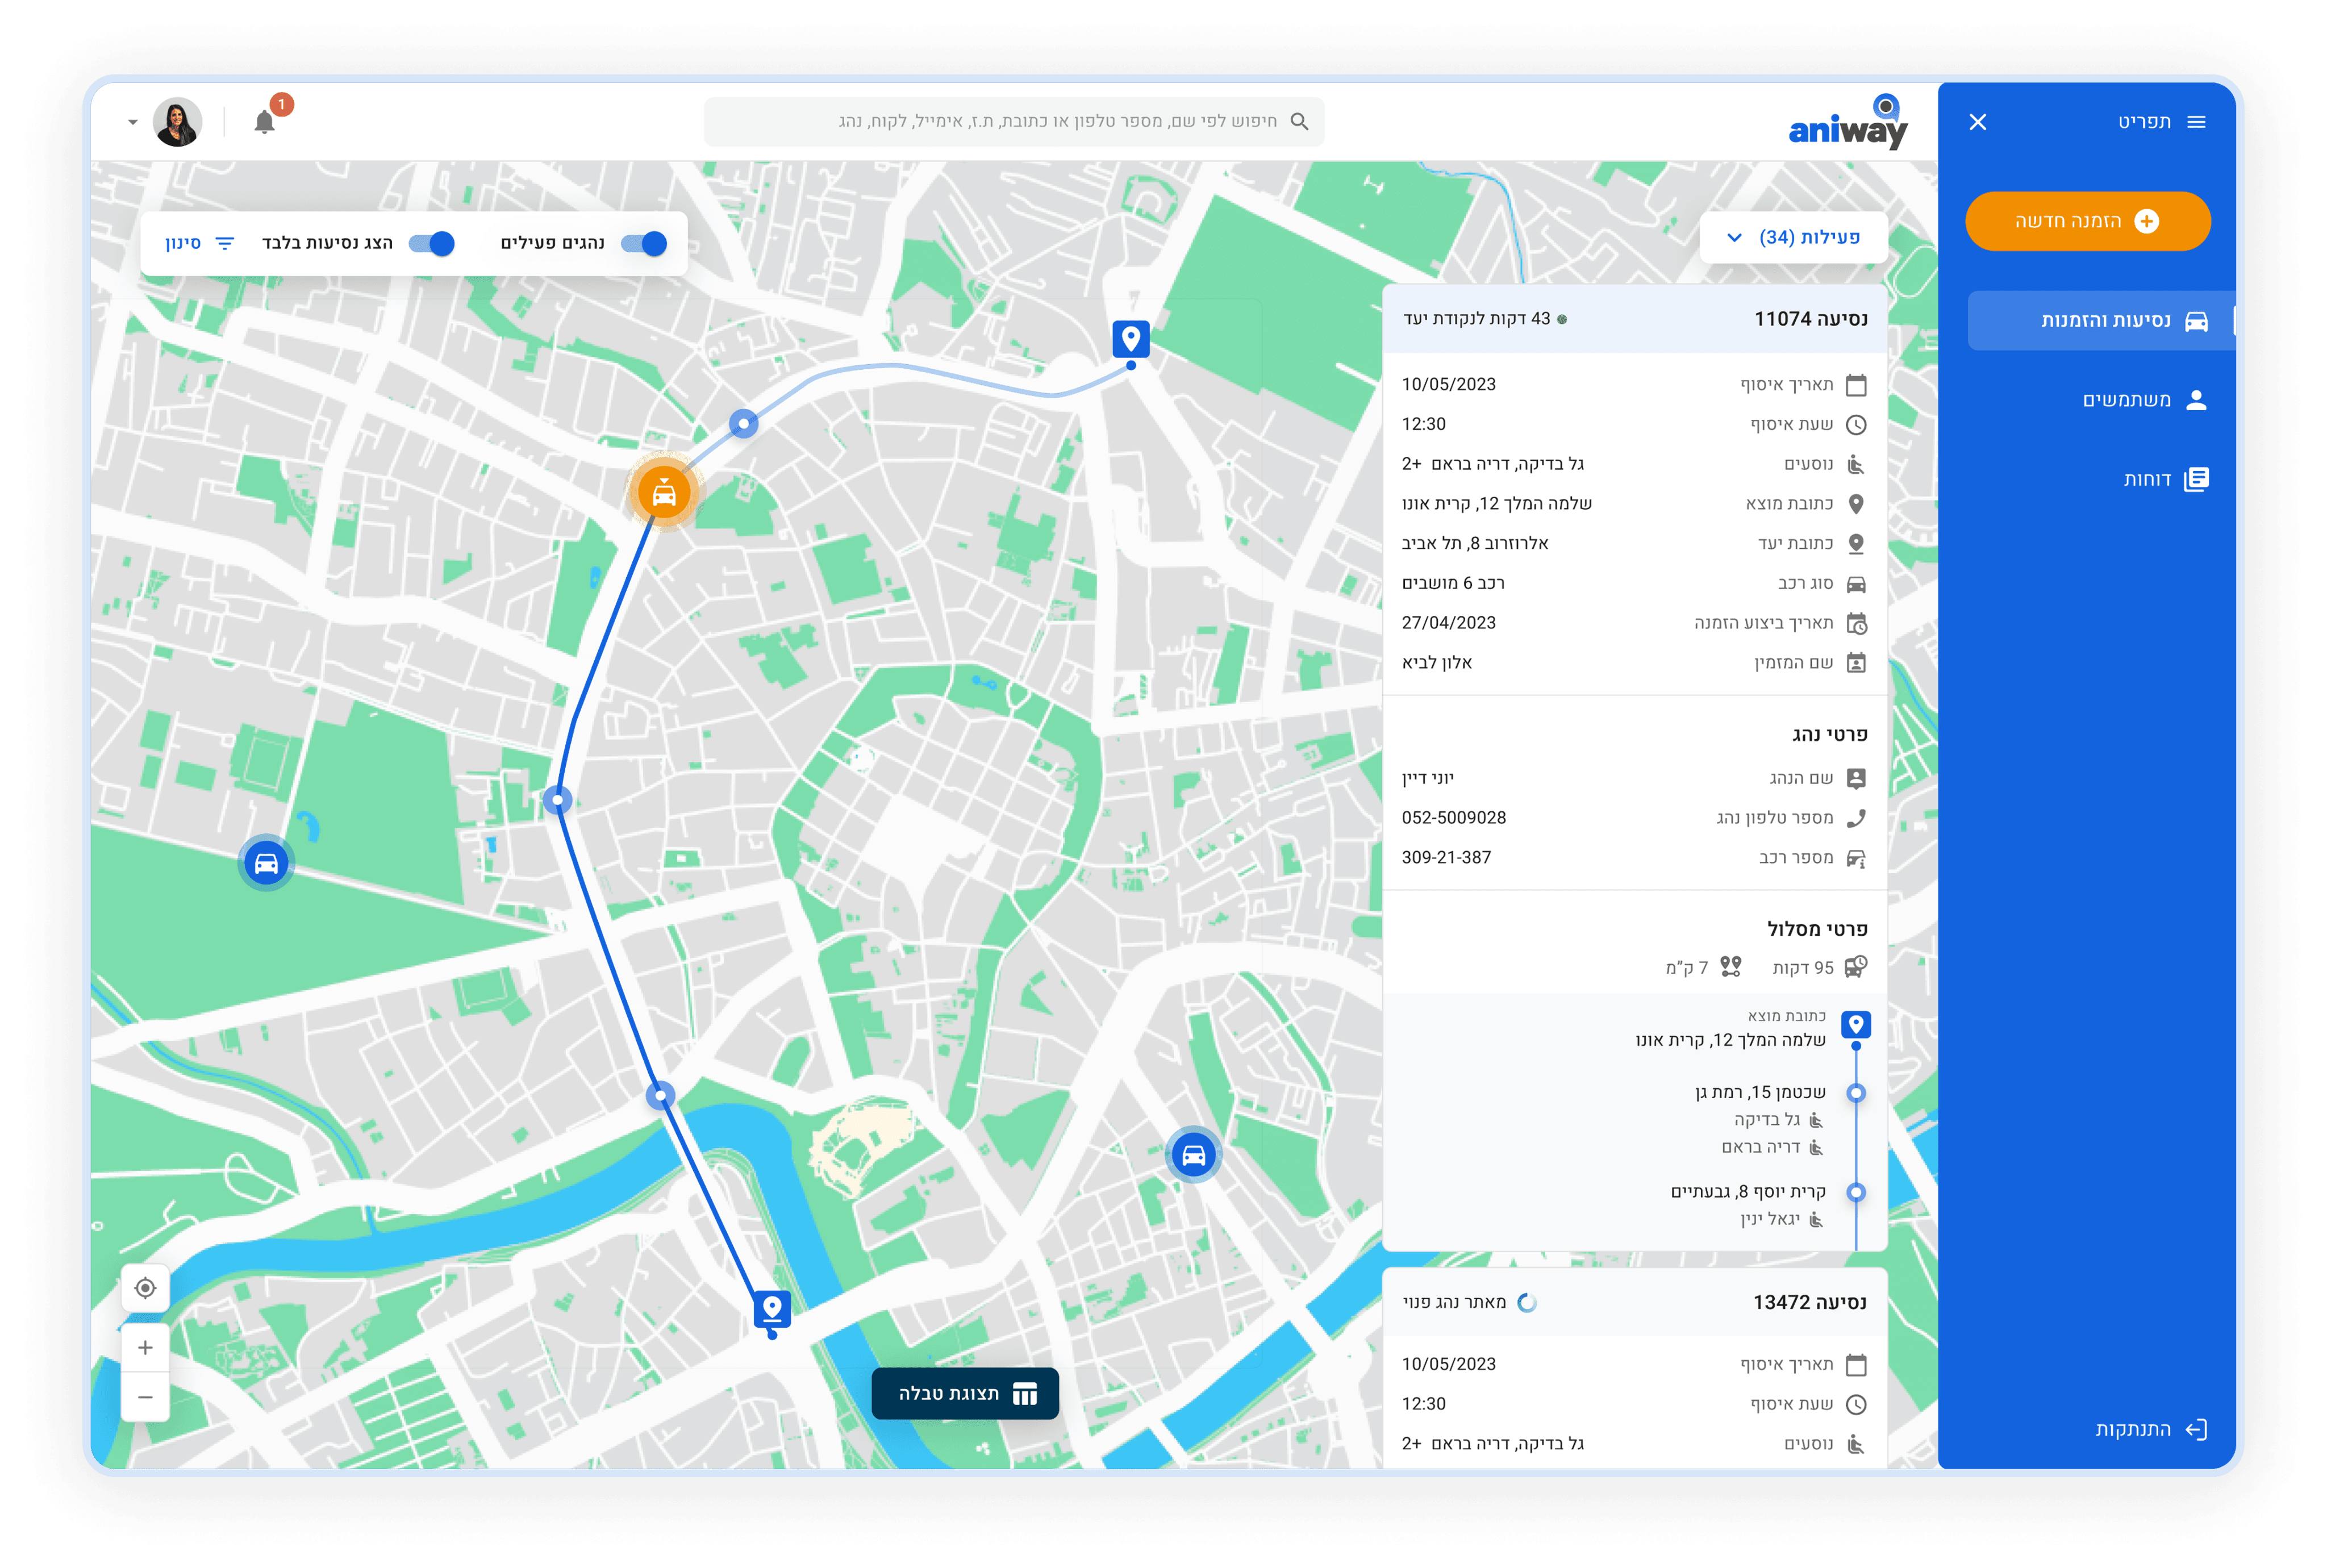The height and width of the screenshot is (1568, 2327).
Task: Zoom out the map with minus
Action: 145,1397
